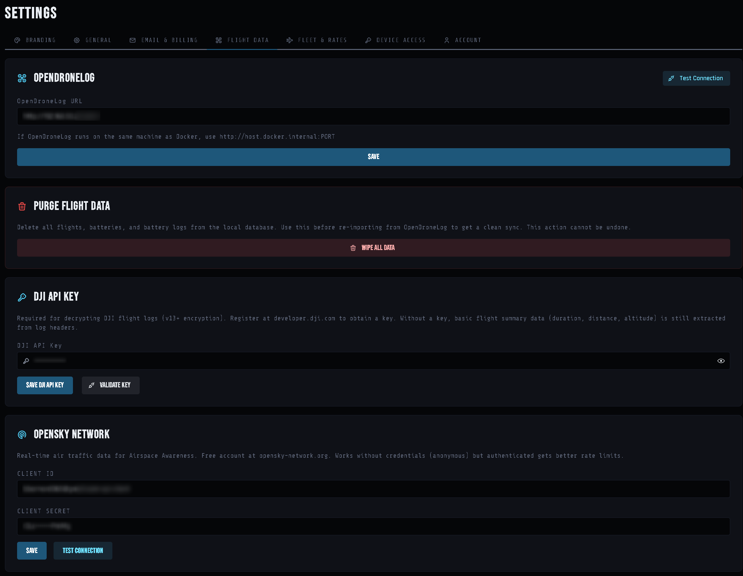743x576 pixels.
Task: Save the DJI API key
Action: coord(45,385)
